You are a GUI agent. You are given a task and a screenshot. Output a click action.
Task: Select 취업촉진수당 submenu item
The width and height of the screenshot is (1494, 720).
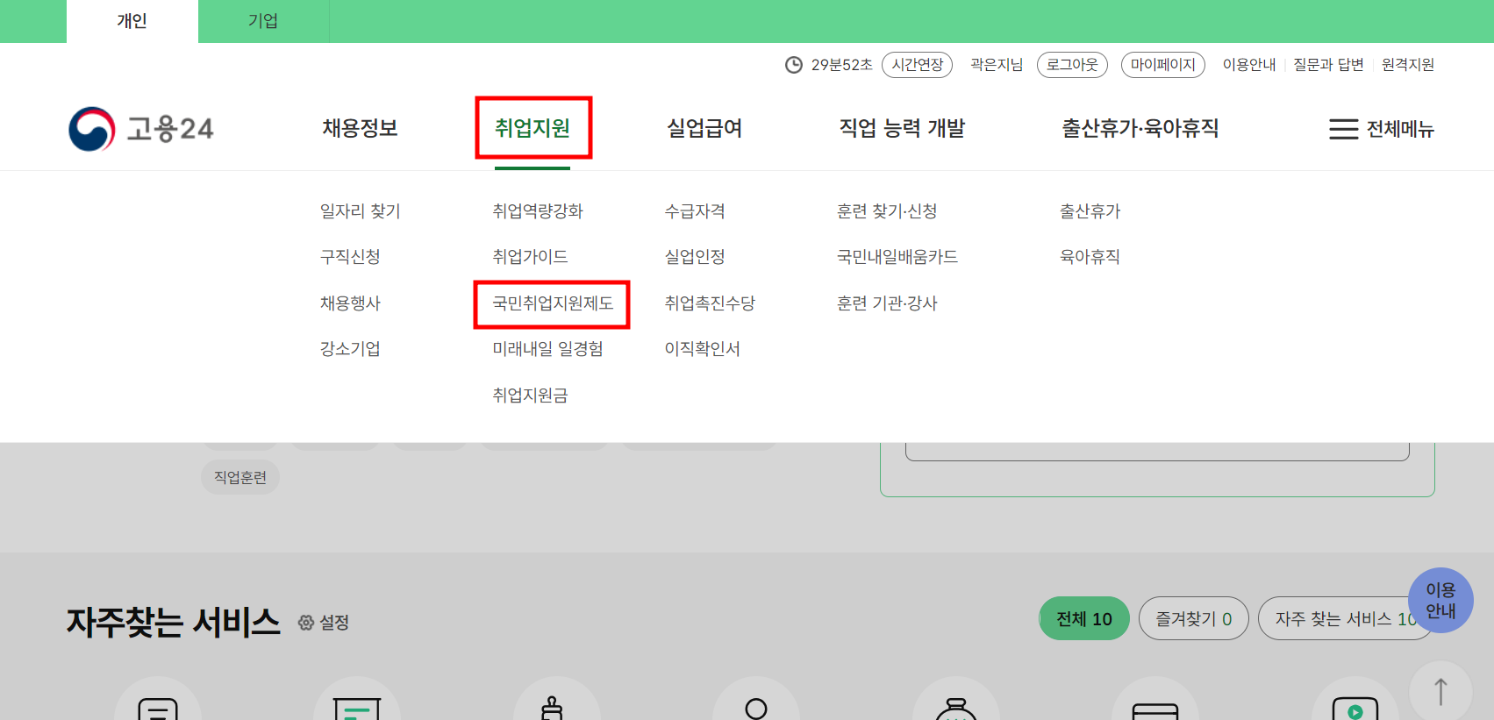710,303
